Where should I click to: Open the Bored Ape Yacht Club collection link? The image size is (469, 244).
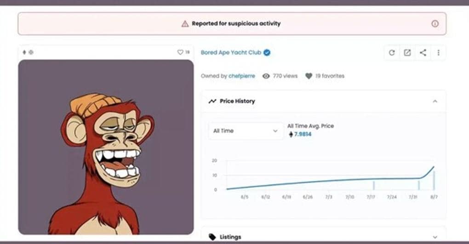tap(231, 53)
